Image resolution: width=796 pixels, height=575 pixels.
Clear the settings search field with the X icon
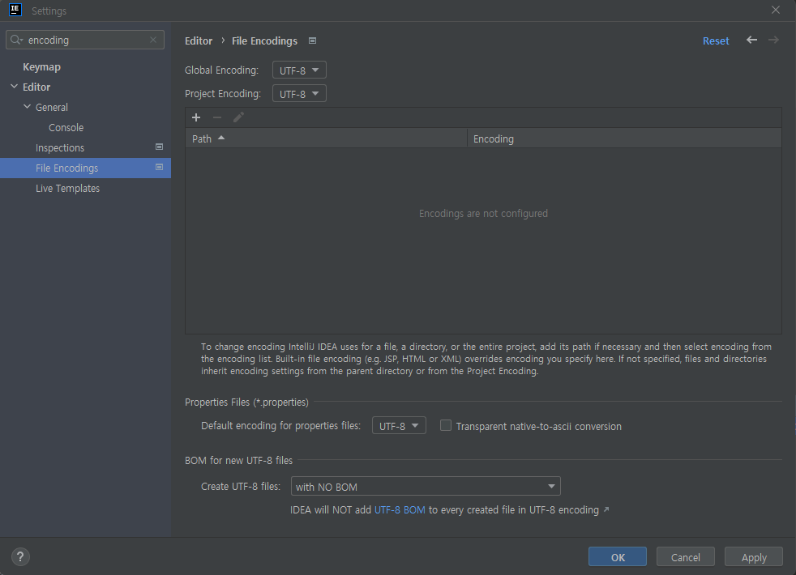tap(153, 40)
